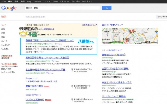Click the www.221616.com green URL text

pyautogui.click(x=109, y=86)
